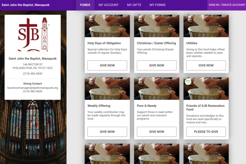Open the Friends of SJB Restoration Fund title
246x164 pixels.
(x=205, y=108)
